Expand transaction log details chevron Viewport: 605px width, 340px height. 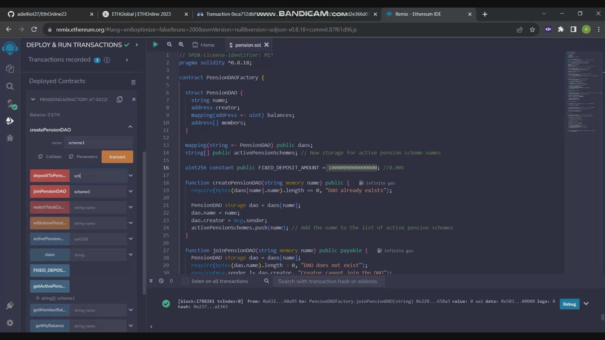pyautogui.click(x=586, y=304)
